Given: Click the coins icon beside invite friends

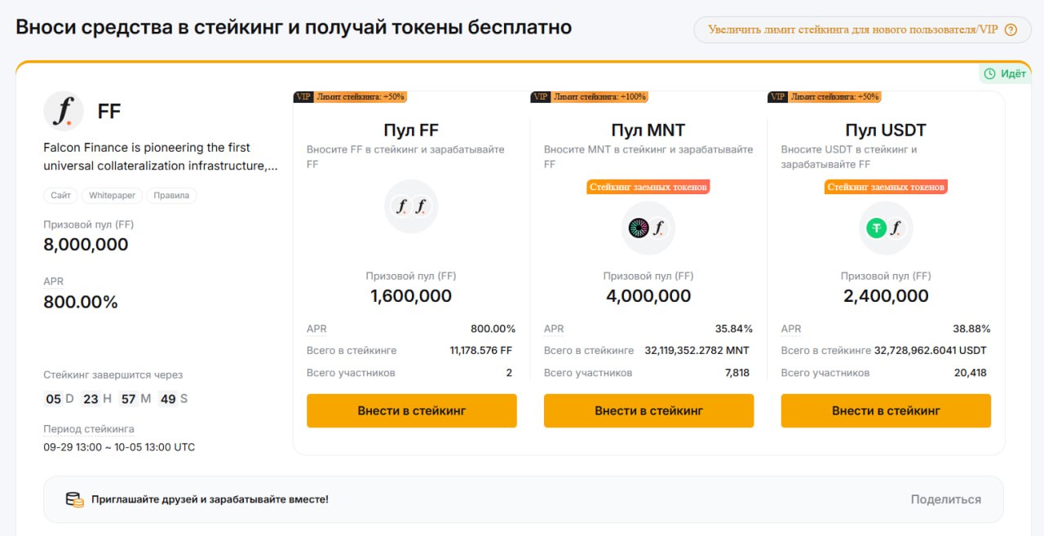Looking at the screenshot, I should [74, 499].
